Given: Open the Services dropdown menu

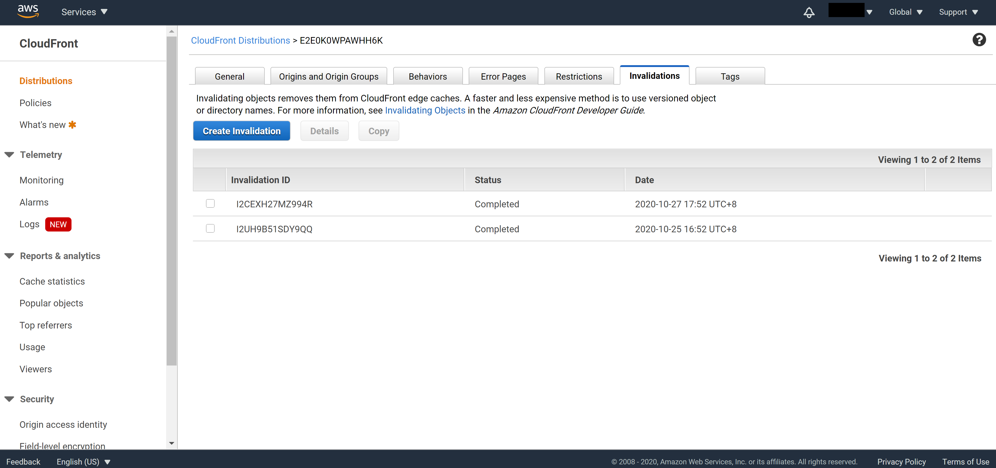Looking at the screenshot, I should click(x=84, y=12).
